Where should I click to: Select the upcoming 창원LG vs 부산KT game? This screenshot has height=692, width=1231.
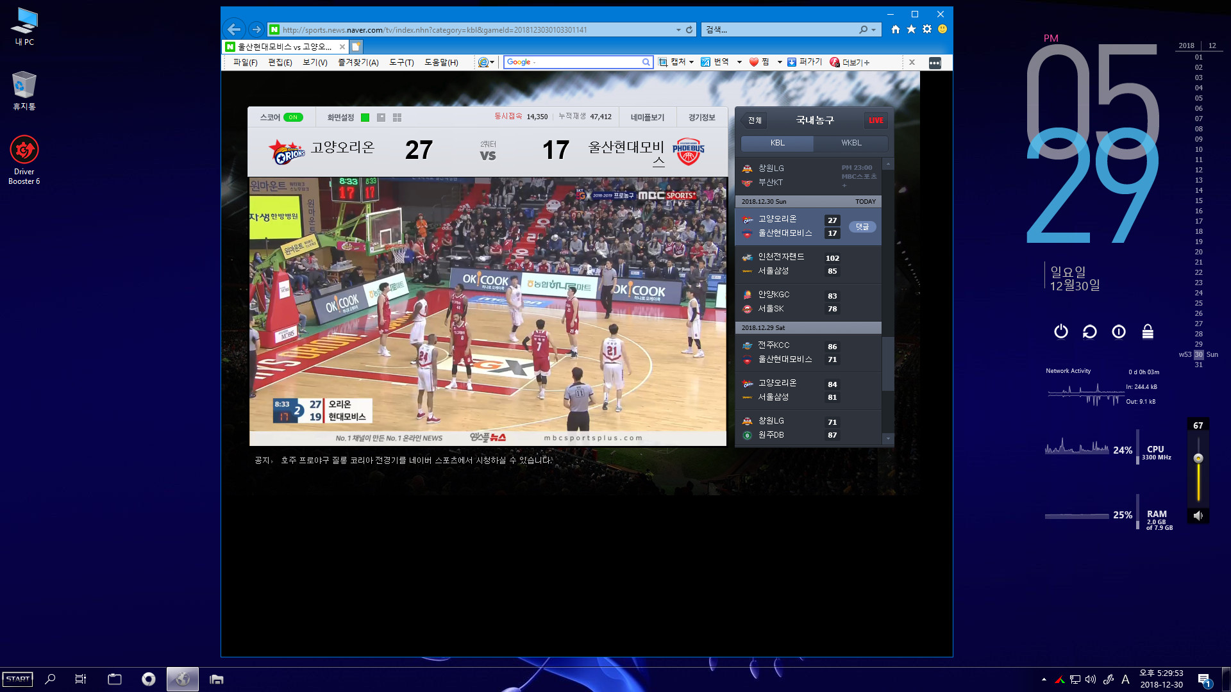click(x=808, y=176)
